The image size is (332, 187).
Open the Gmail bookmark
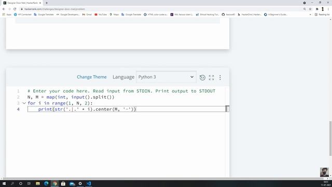(87, 15)
